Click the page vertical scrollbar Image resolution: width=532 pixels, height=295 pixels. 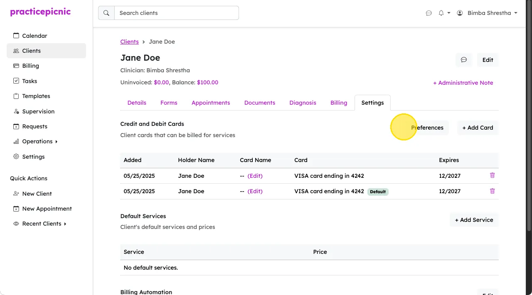pos(529,116)
